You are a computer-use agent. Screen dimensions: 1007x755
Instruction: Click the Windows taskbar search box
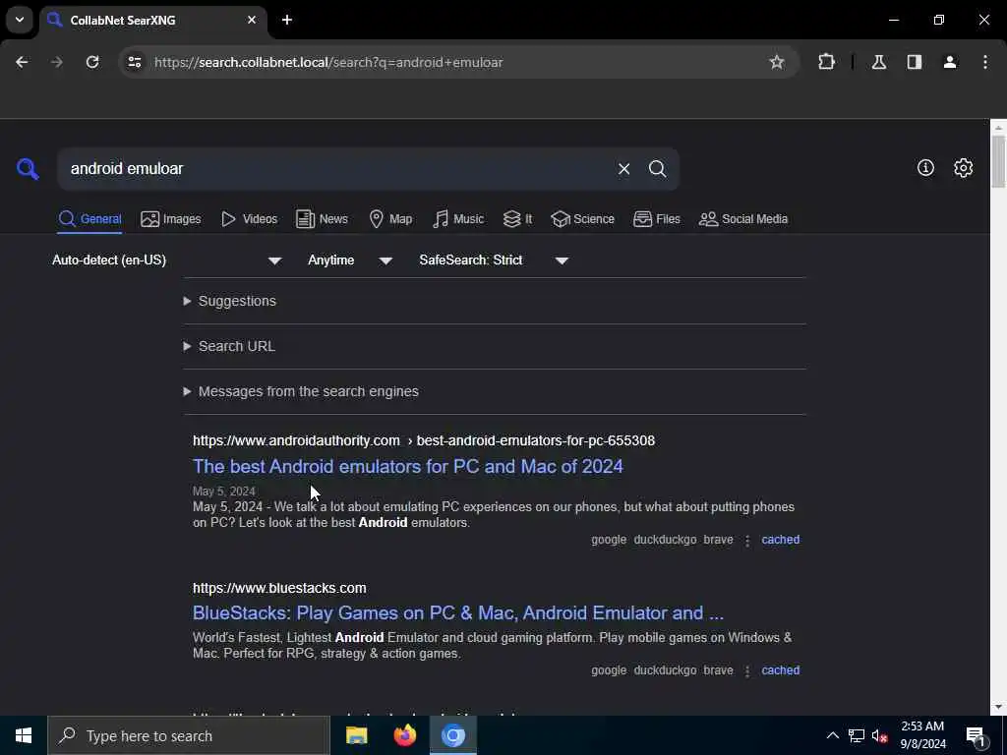point(189,735)
